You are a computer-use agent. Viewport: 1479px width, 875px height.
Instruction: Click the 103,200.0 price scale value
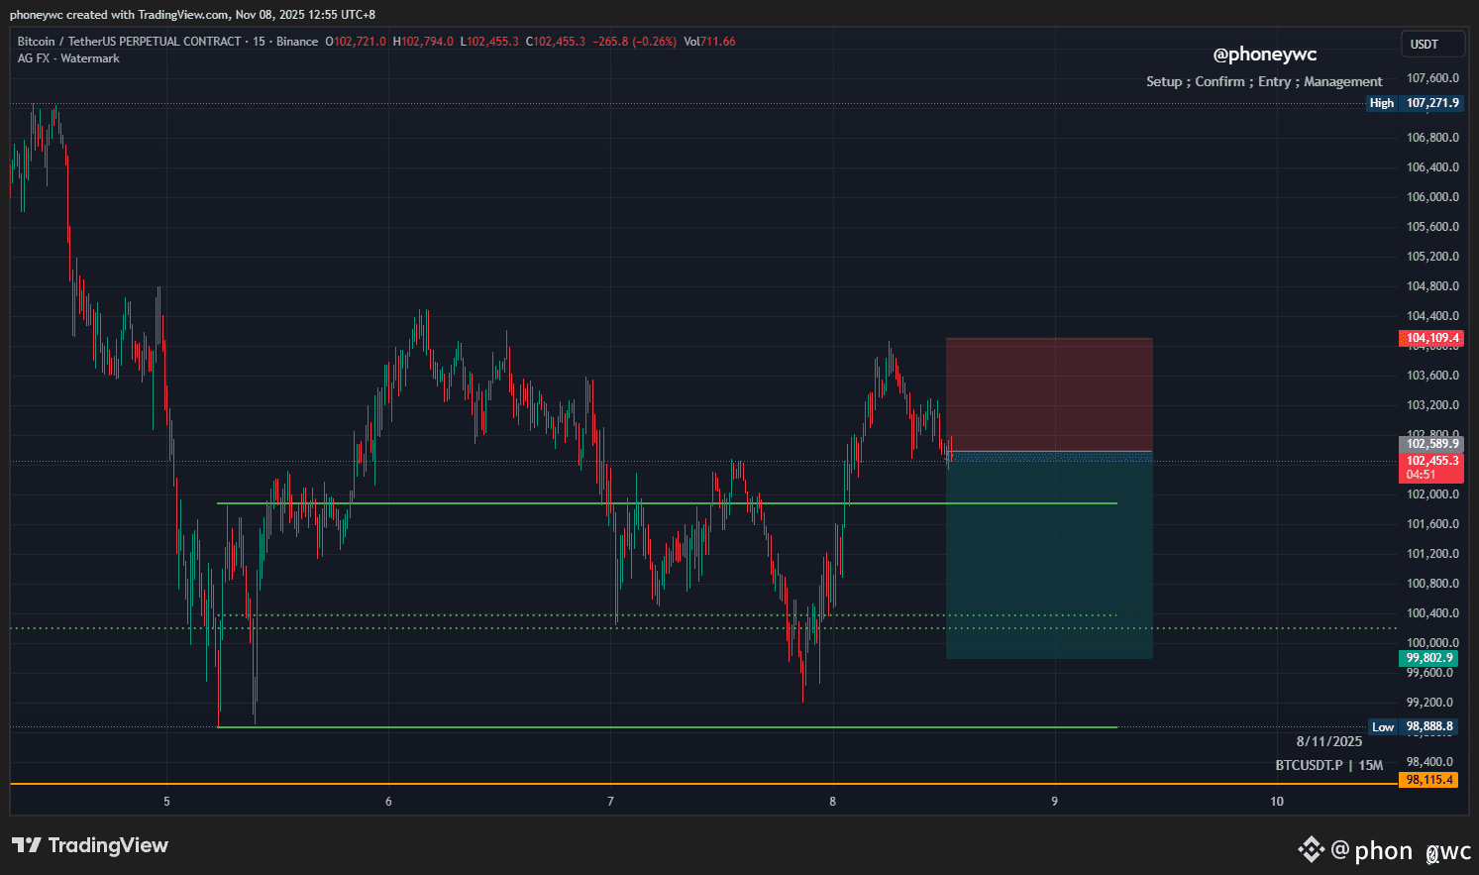(1432, 405)
